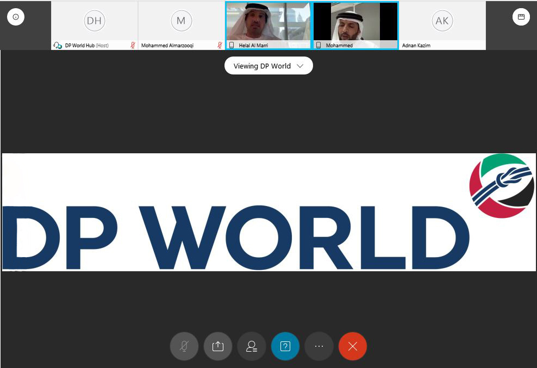
Task: Click the host headset icon for DP World Hub
Action: (x=58, y=46)
